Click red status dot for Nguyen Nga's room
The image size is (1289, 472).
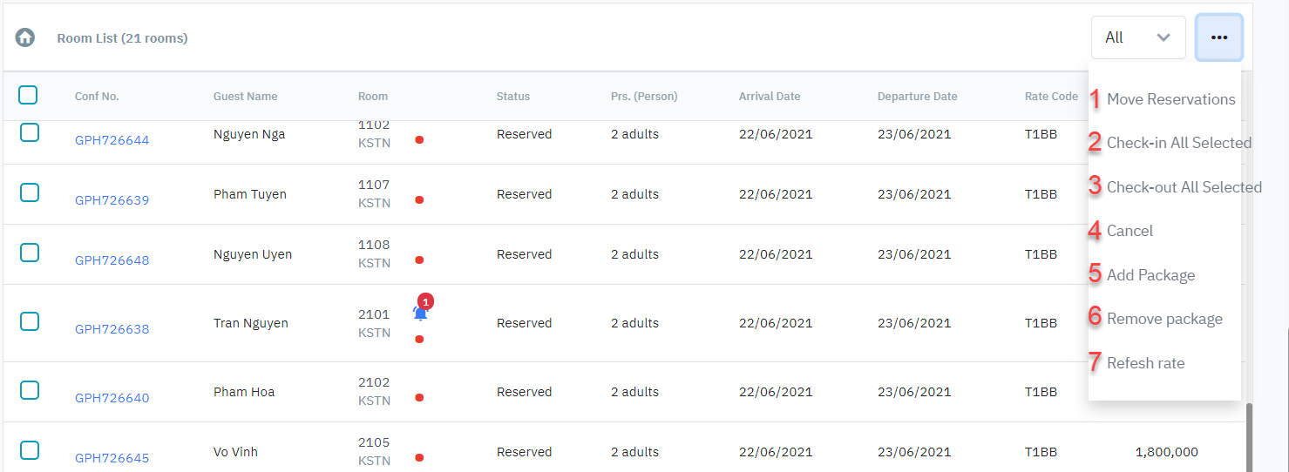pyautogui.click(x=419, y=140)
